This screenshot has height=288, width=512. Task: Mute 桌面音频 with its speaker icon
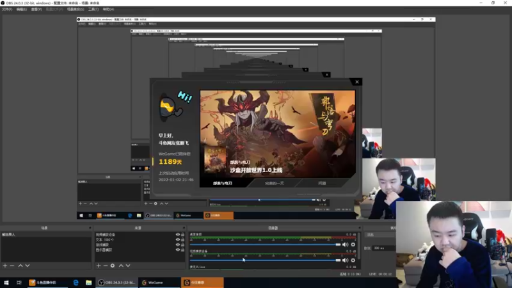345,244
